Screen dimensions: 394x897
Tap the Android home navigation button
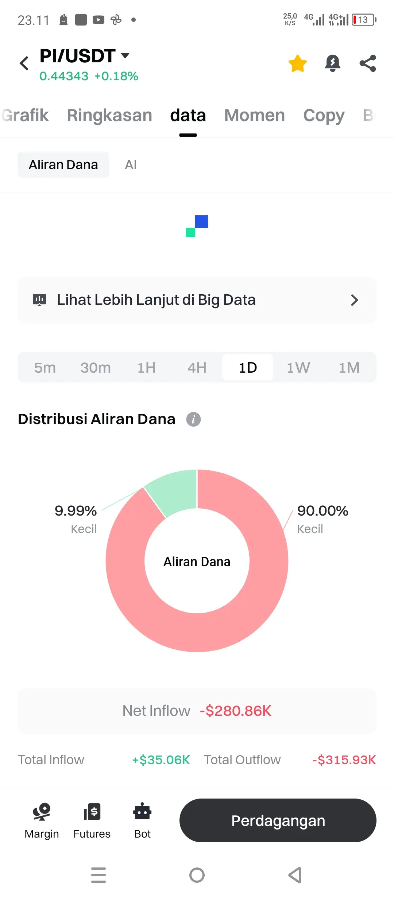point(197,875)
